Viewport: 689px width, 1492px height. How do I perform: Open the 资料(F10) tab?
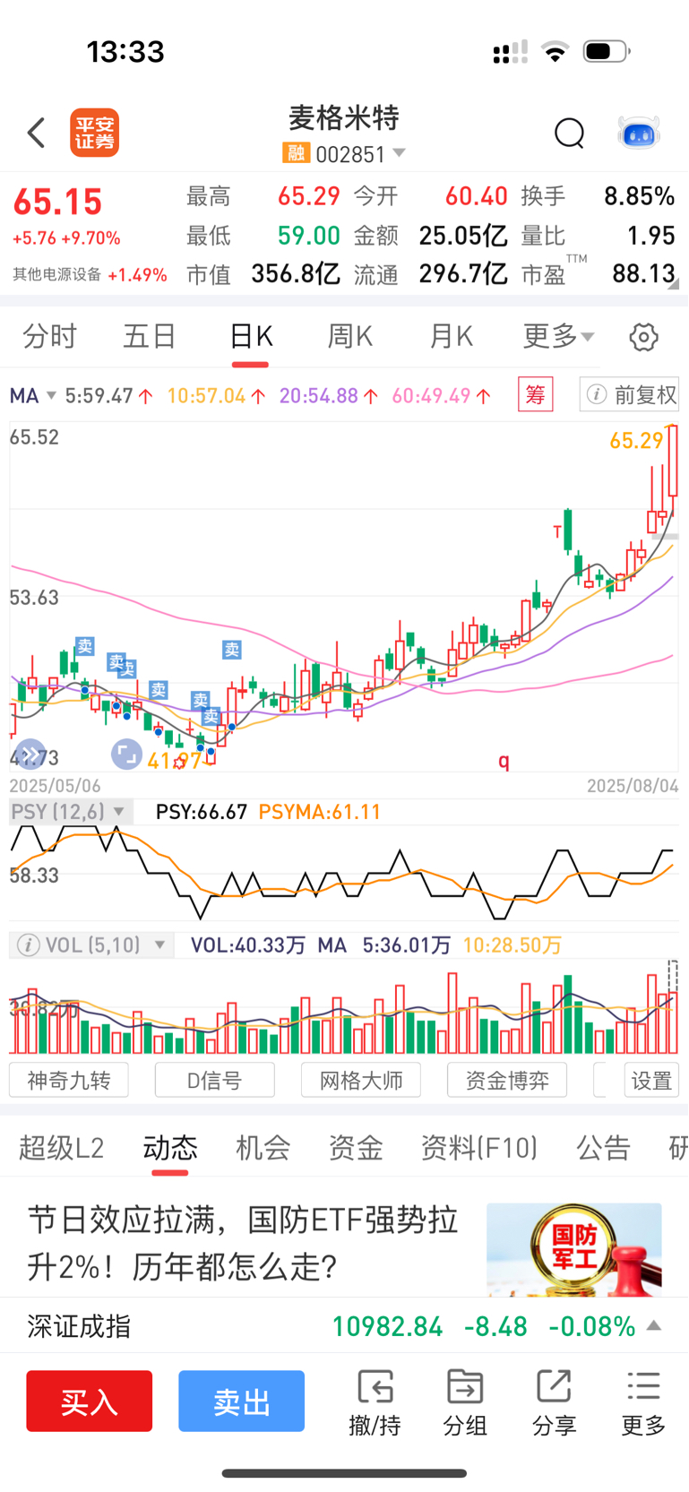(x=479, y=1148)
